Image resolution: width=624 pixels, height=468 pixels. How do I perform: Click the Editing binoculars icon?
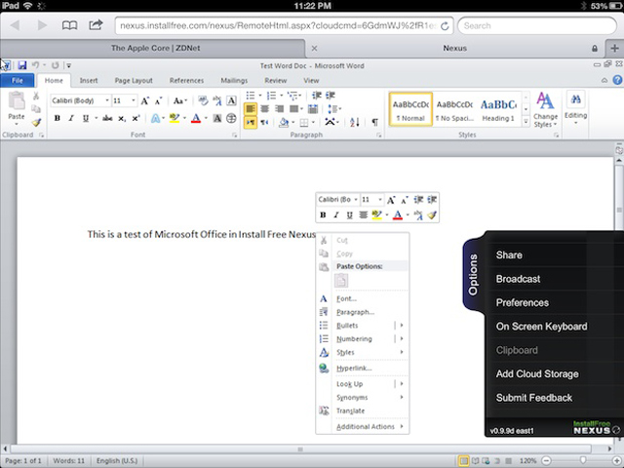tap(576, 99)
